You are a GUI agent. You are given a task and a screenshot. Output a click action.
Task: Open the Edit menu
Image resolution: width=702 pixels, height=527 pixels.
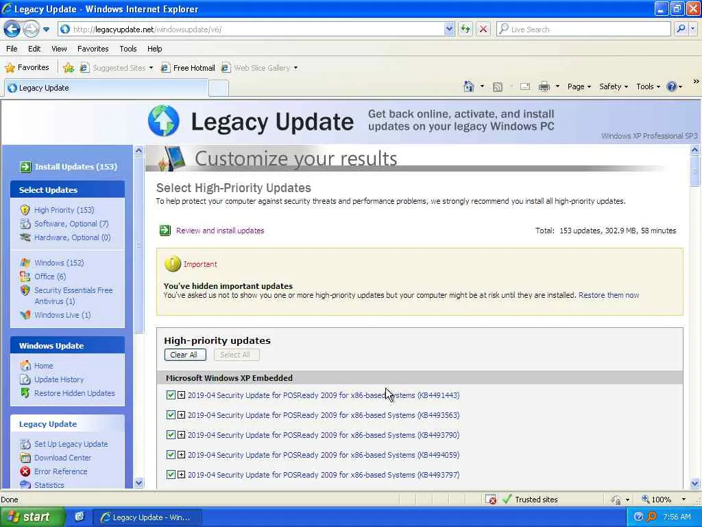point(34,49)
